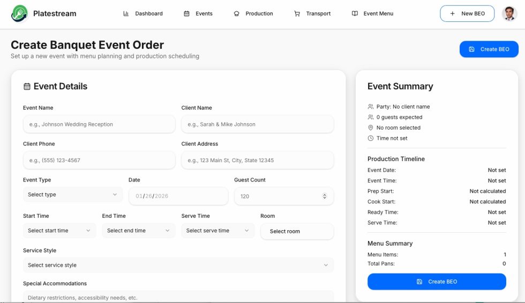Click the party people icon in summary

(370, 107)
